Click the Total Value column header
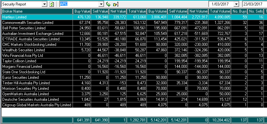The height and width of the screenshot is (124, 267). 136,11
